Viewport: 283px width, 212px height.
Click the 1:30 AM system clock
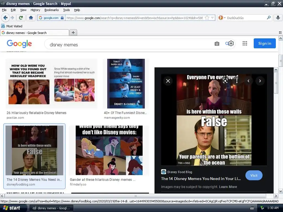coord(273,208)
